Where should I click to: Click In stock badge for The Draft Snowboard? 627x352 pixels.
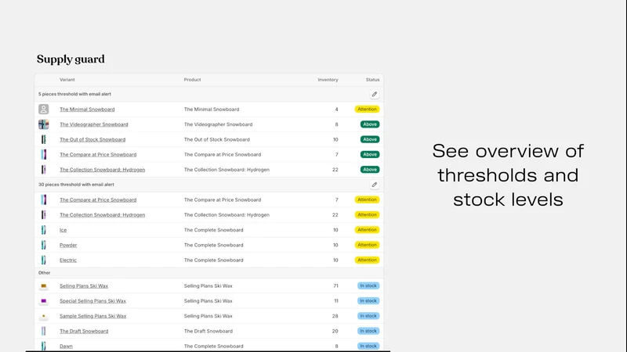368,331
